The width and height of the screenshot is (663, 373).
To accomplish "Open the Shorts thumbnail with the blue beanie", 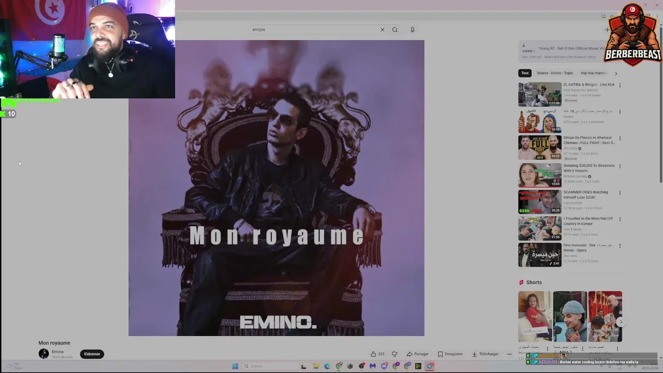I will 570,316.
